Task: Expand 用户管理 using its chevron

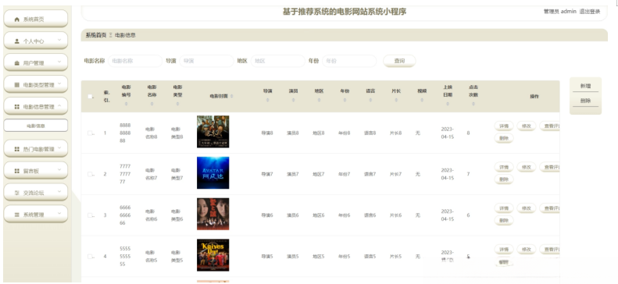Action: 59,62
